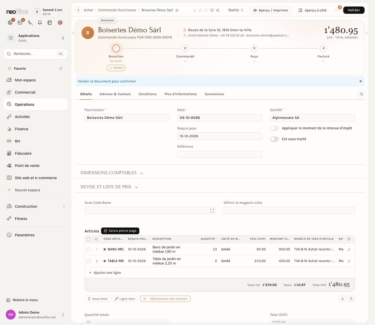Add a new article line

105,273
